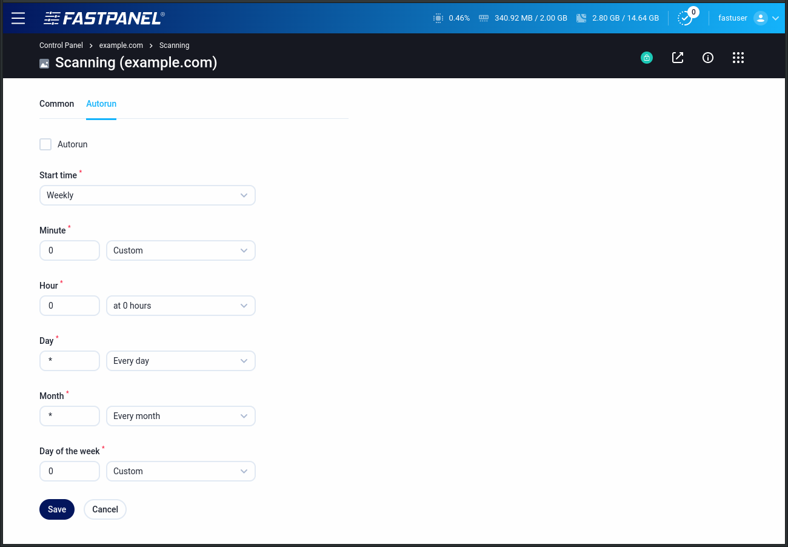The height and width of the screenshot is (547, 788).
Task: Click the 340.92 MB / 2.00 GB value
Action: tap(531, 18)
